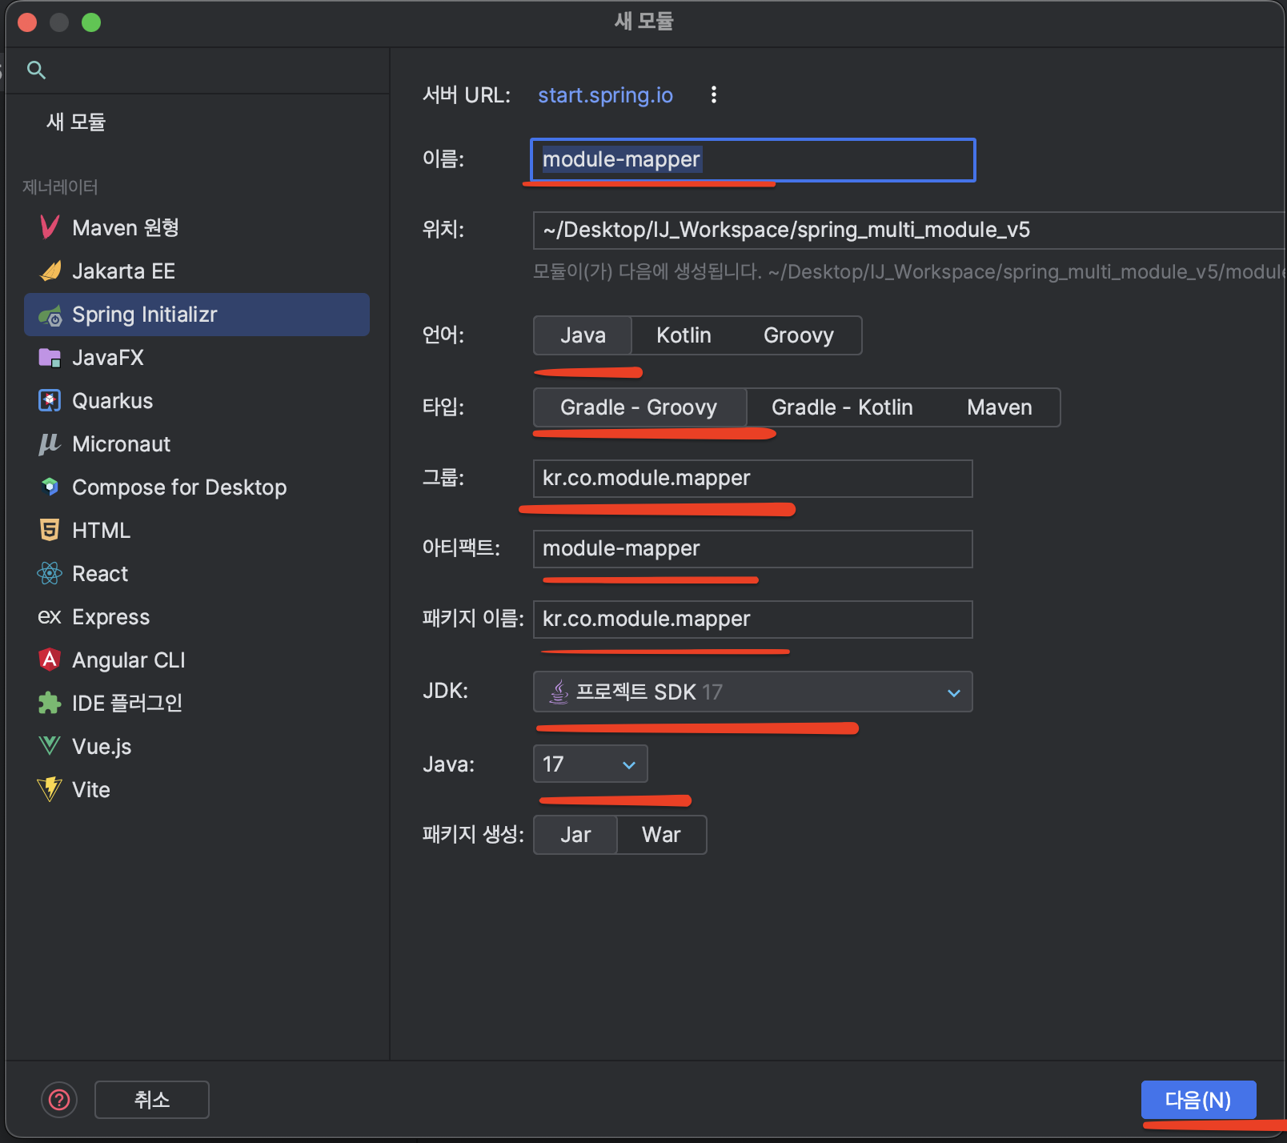Click the JavaFX folder icon
The image size is (1287, 1143).
coord(50,358)
